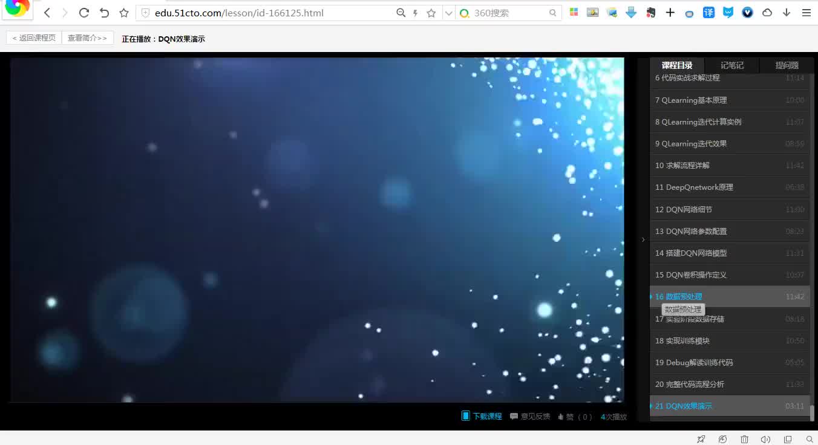Click the 返回课程页 button
Screen dimensions: 818x445
[x=34, y=37]
